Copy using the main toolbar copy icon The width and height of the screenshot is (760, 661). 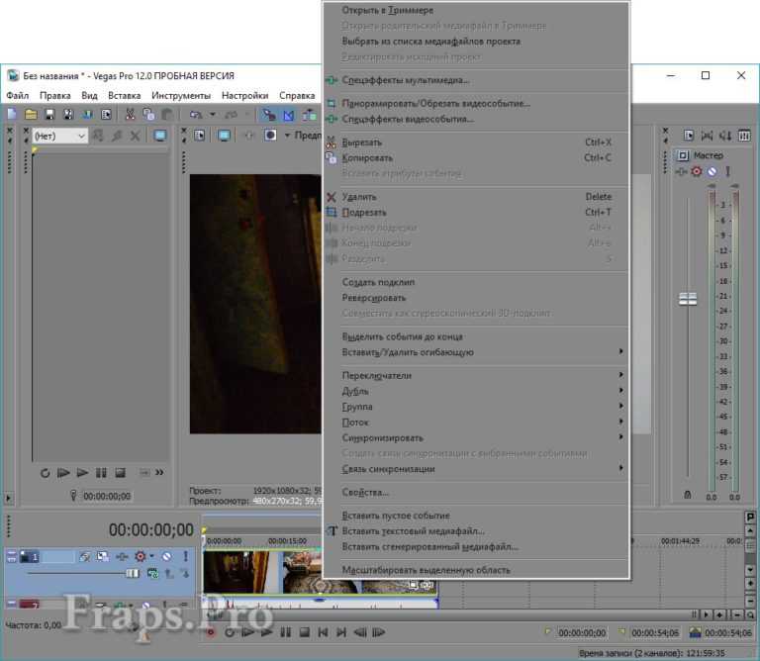(148, 115)
